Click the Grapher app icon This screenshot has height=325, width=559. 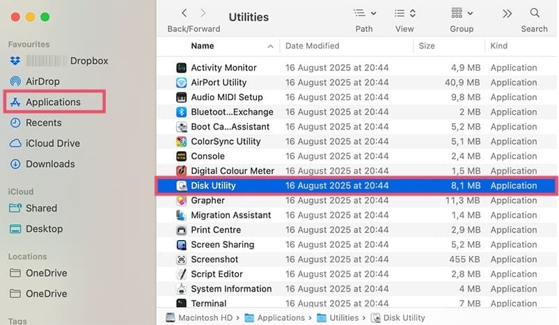click(181, 200)
